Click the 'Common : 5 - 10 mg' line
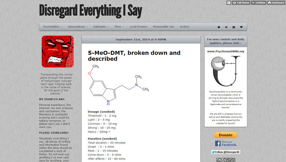Image resolution: width=286 pixels, height=162 pixels. pyautogui.click(x=102, y=124)
